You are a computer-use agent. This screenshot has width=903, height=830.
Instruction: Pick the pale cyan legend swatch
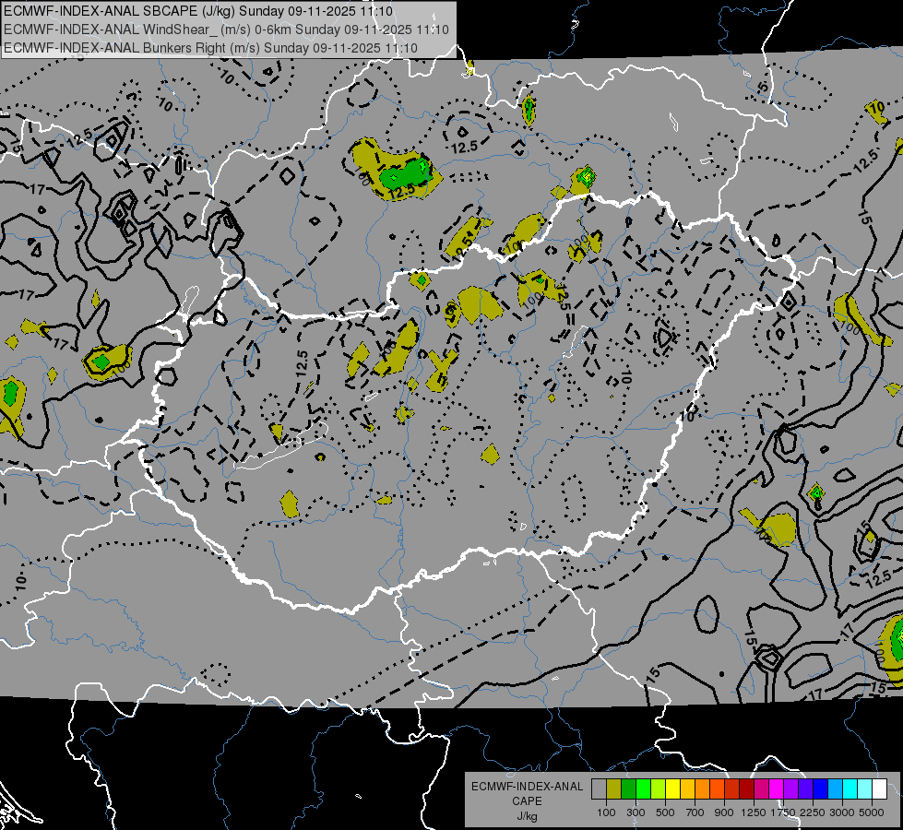865,789
